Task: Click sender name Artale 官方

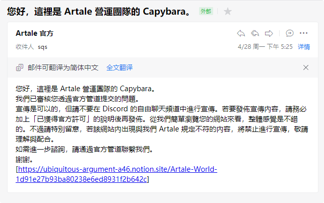Action: 34,33
